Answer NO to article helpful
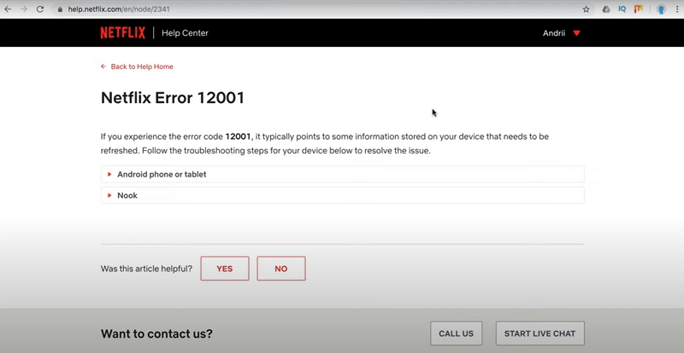Screen dimensions: 684x353 pyautogui.click(x=281, y=269)
